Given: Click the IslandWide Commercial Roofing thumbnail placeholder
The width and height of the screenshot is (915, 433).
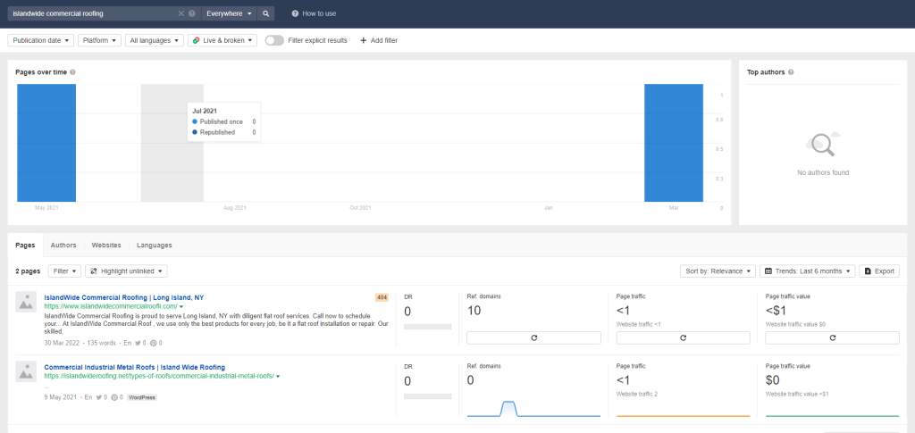Looking at the screenshot, I should coord(26,302).
